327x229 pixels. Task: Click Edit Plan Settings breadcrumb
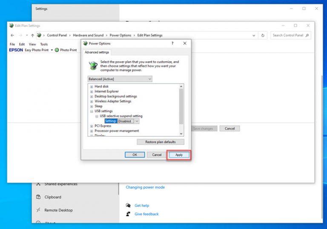click(x=150, y=35)
